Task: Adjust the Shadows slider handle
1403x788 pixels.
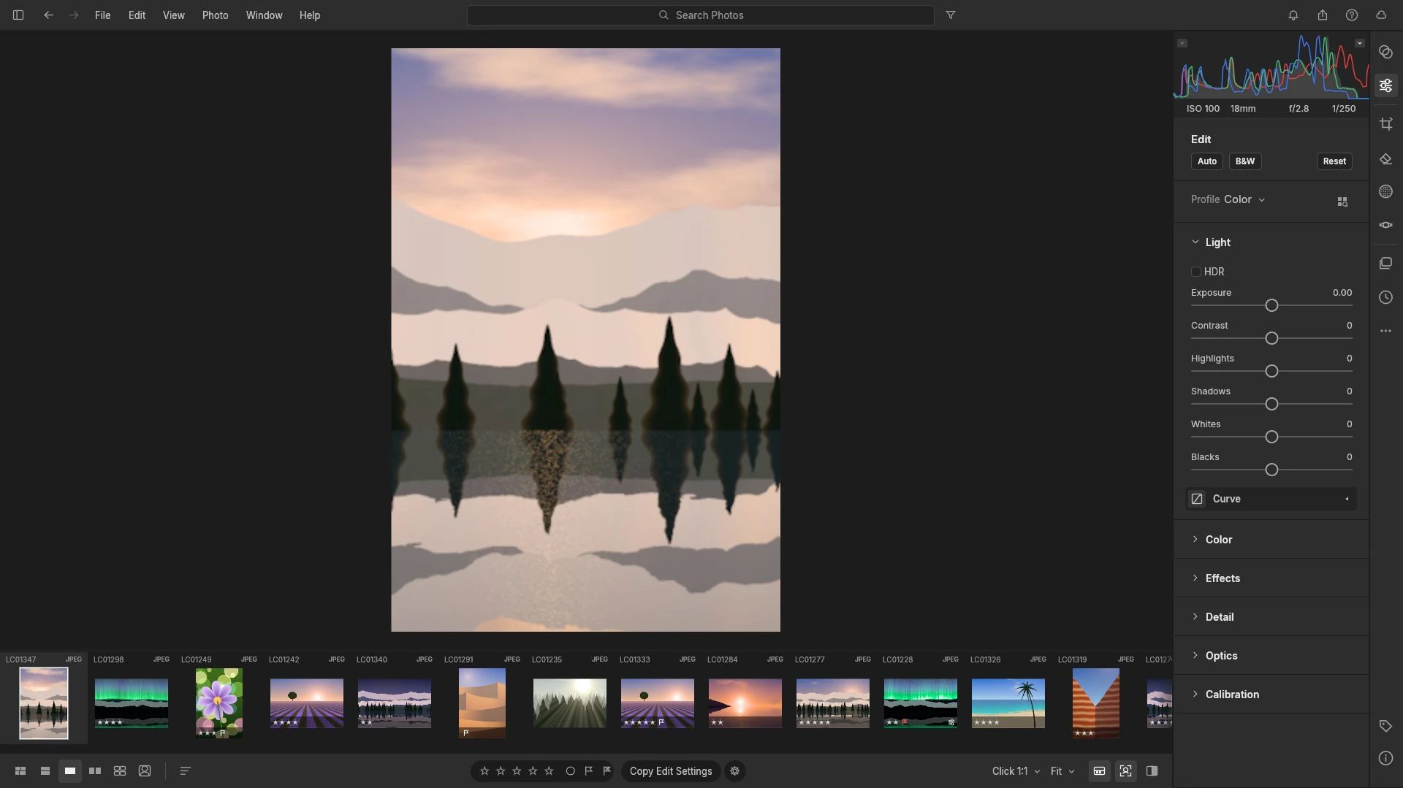Action: (x=1271, y=404)
